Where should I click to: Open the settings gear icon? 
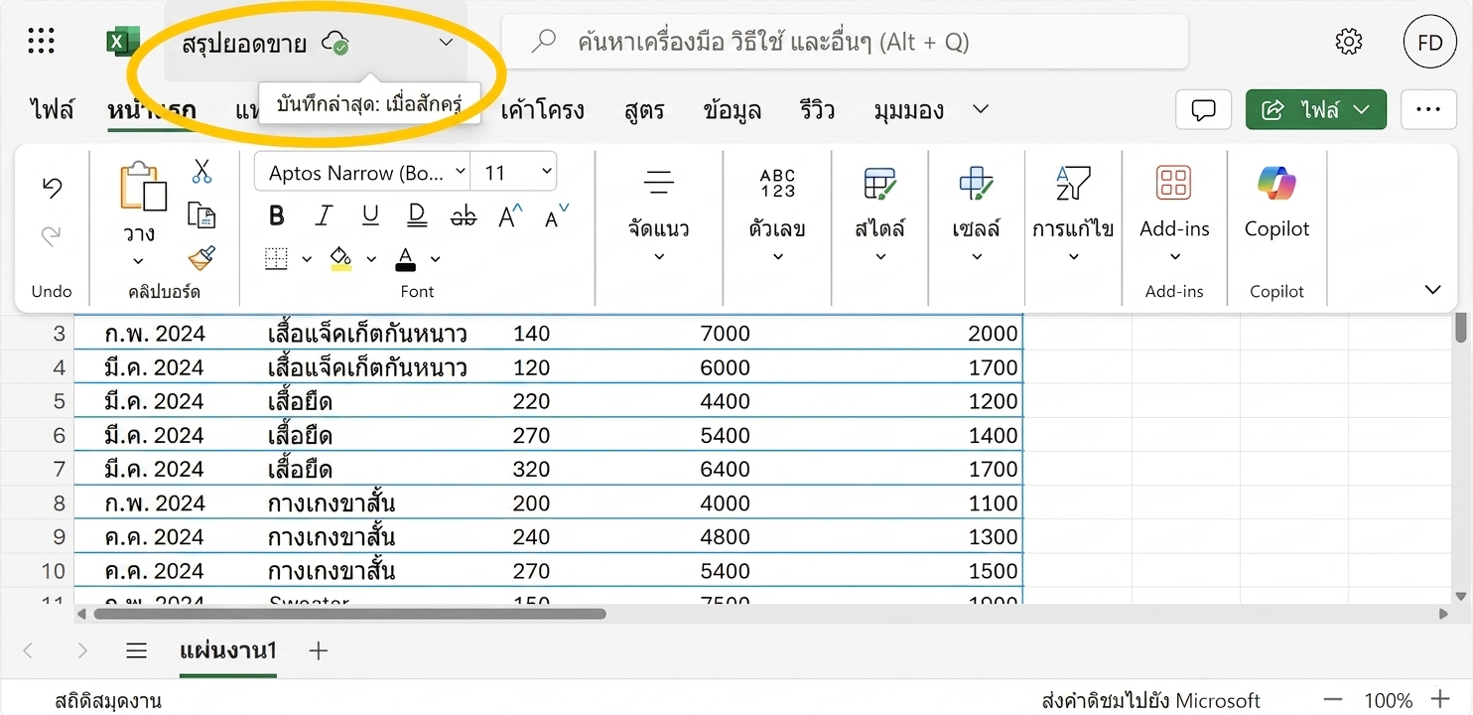1348,42
